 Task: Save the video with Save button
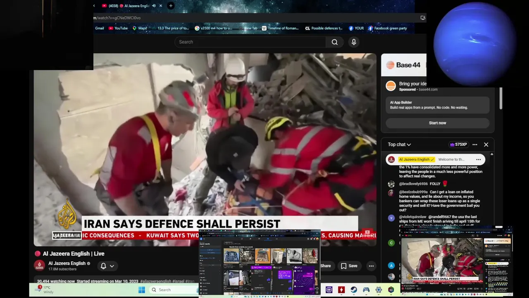coord(349,266)
